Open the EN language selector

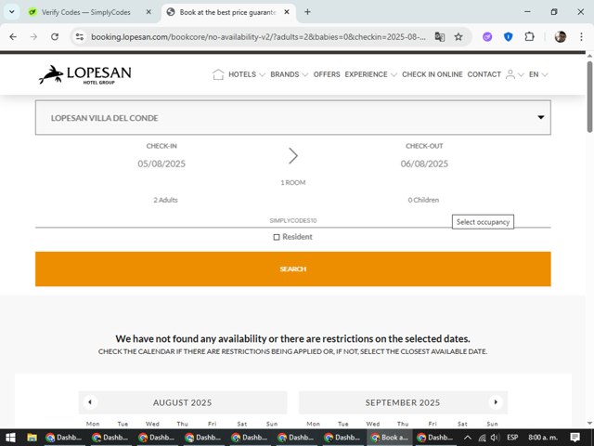pyautogui.click(x=538, y=74)
